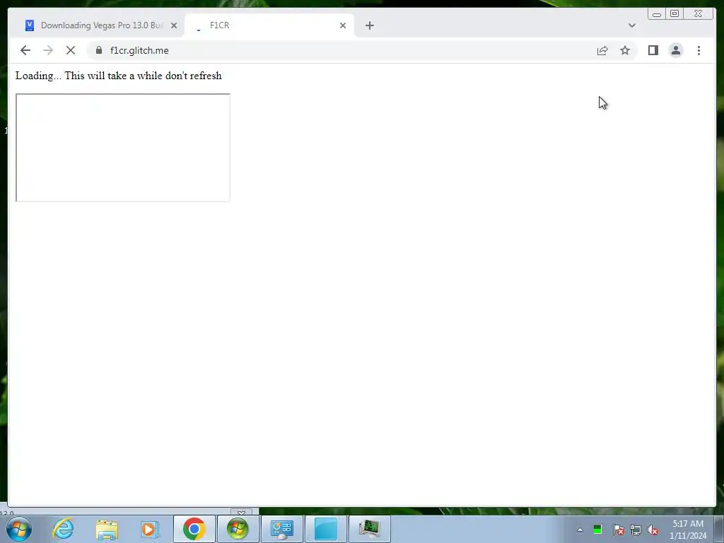This screenshot has width=724, height=543.
Task: Open the Windows Start menu
Action: (19, 529)
